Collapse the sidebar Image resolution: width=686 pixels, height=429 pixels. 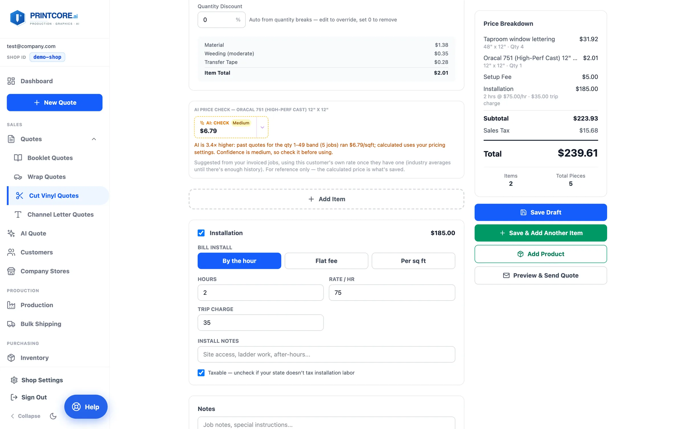click(x=26, y=416)
